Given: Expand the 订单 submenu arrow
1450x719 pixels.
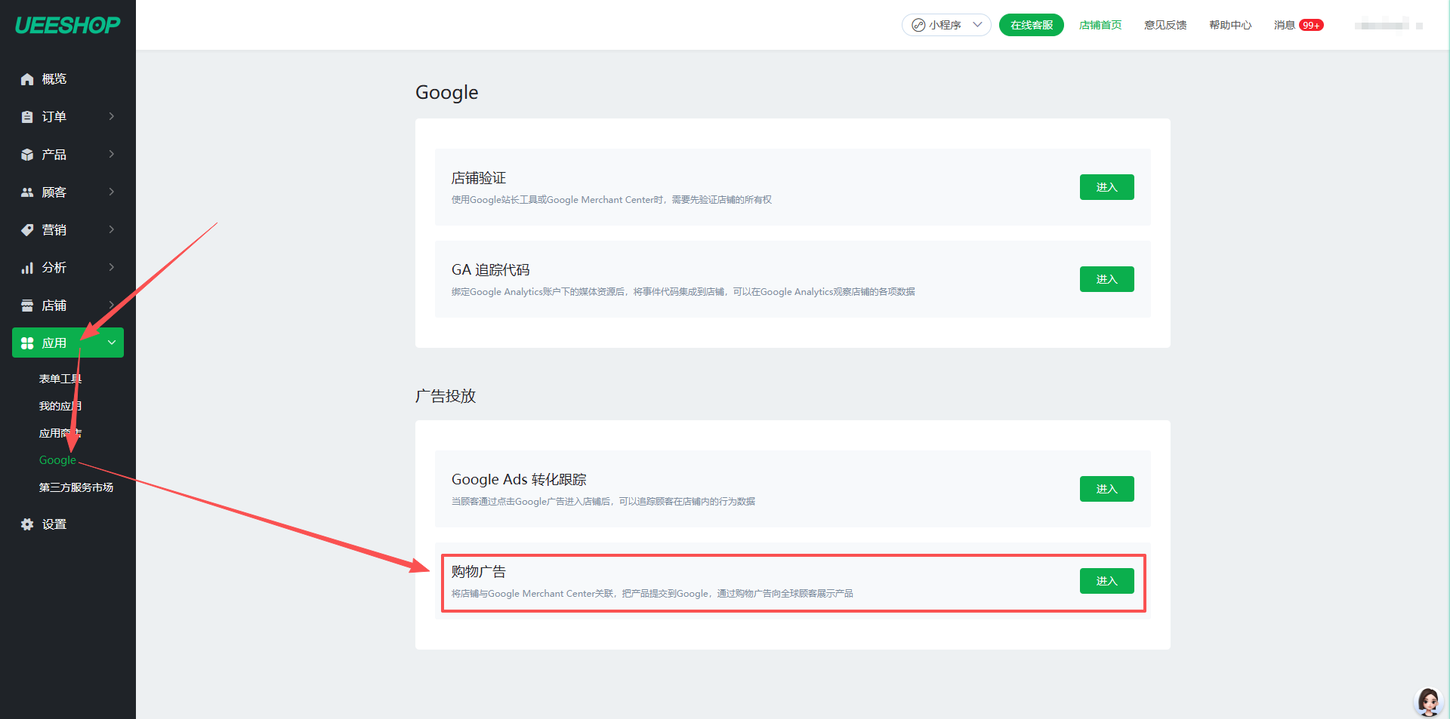Looking at the screenshot, I should coord(112,116).
